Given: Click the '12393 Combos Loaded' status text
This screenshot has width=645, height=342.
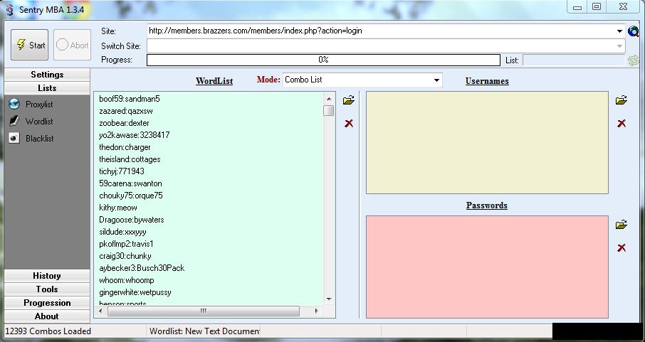Looking at the screenshot, I should click(48, 331).
